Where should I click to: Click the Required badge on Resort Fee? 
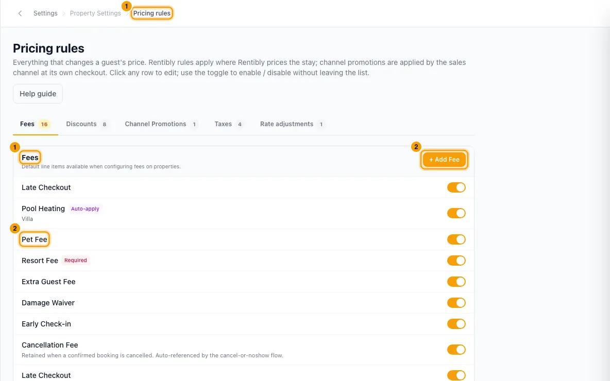pos(75,261)
